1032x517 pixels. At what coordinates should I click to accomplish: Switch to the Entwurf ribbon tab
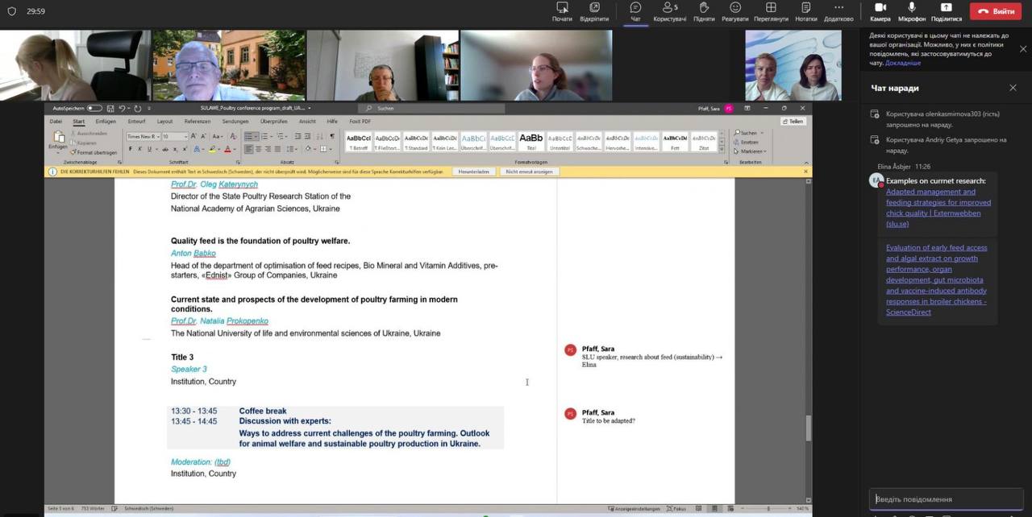136,122
